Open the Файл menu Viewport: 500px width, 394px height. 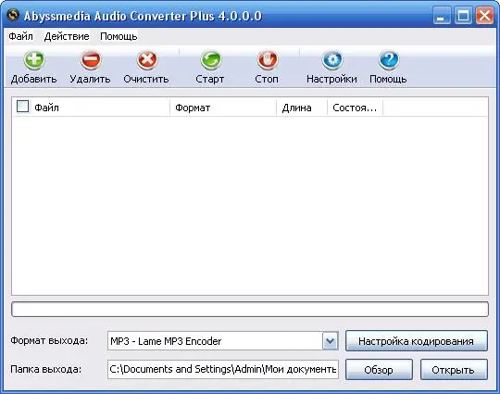click(x=20, y=36)
